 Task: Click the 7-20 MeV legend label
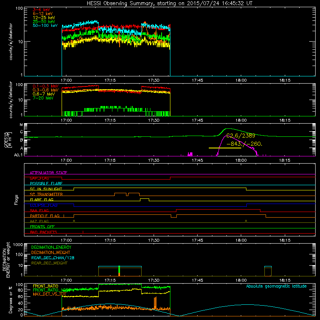coord(43,98)
